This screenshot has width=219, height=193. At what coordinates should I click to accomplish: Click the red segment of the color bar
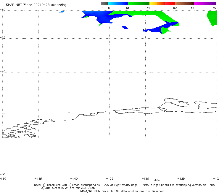point(170,4)
